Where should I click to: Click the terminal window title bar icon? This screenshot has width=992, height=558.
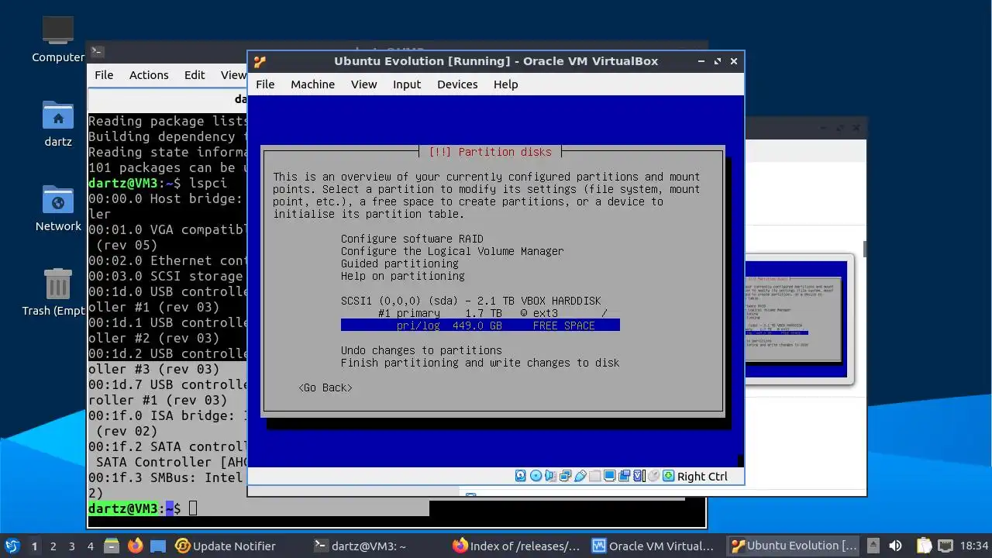coord(97,52)
